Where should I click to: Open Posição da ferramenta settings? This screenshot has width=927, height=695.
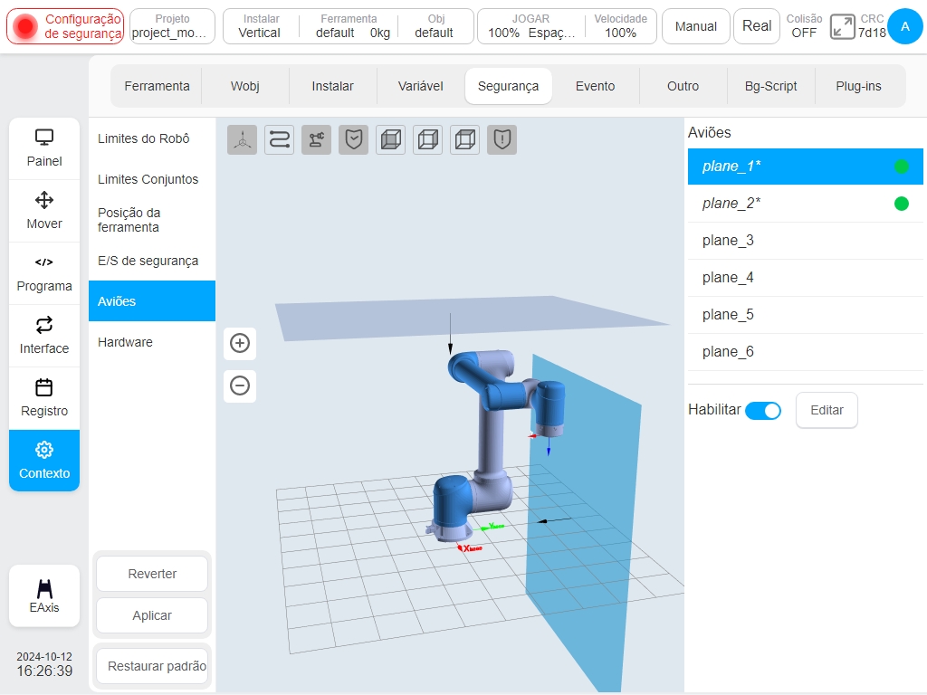pos(152,220)
